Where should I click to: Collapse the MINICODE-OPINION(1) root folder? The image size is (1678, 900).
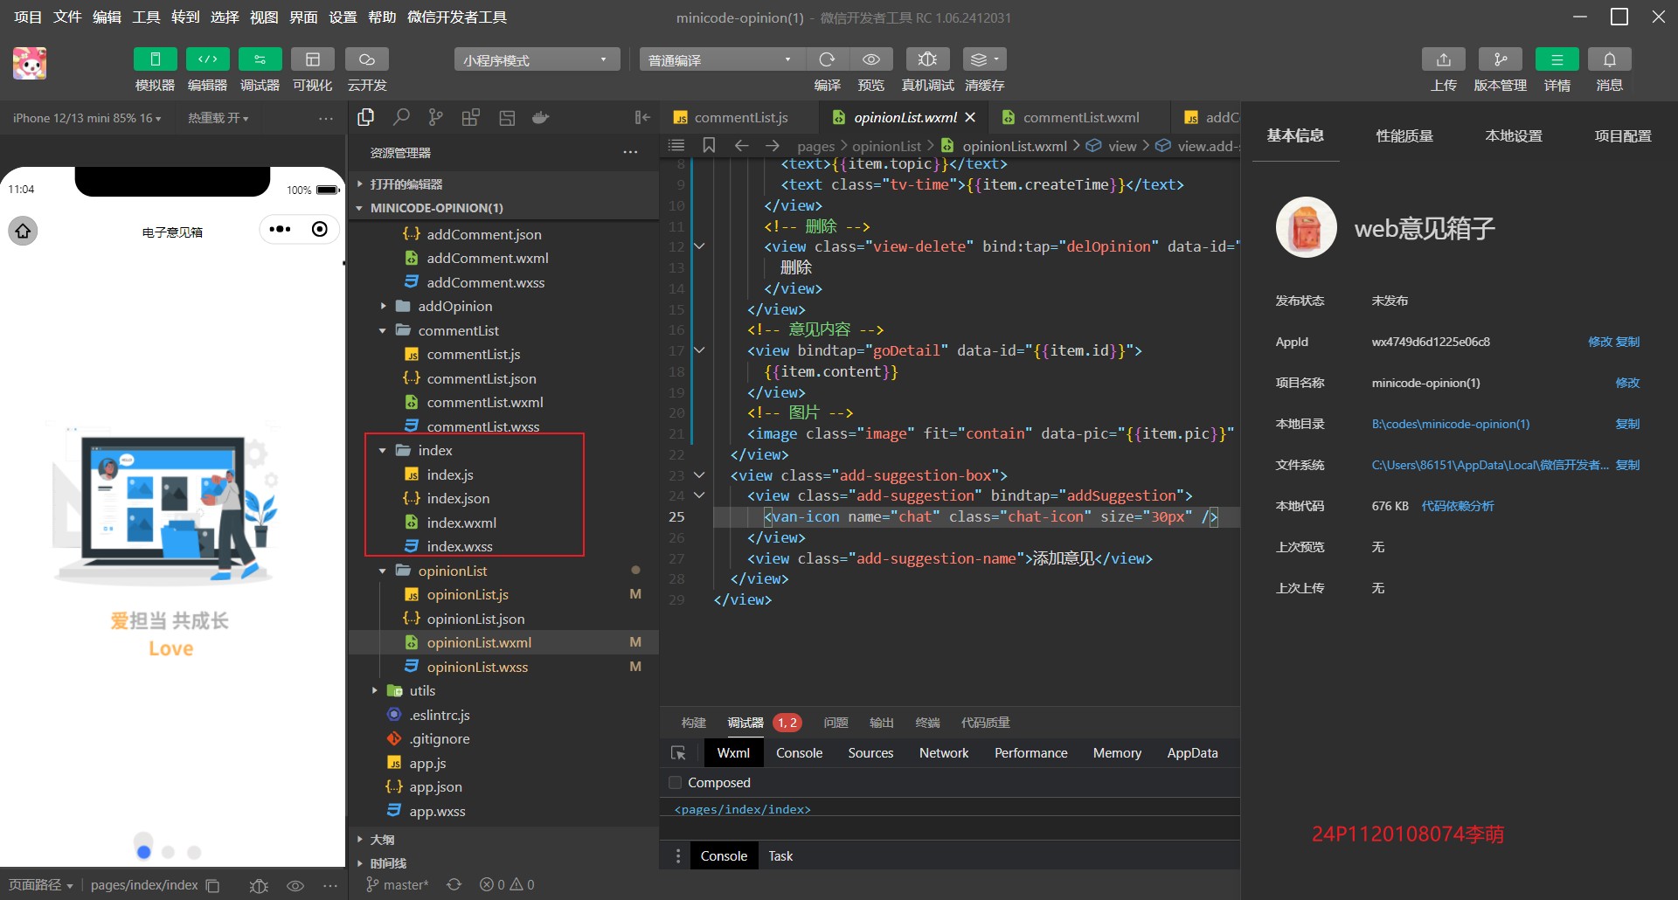pos(503,208)
